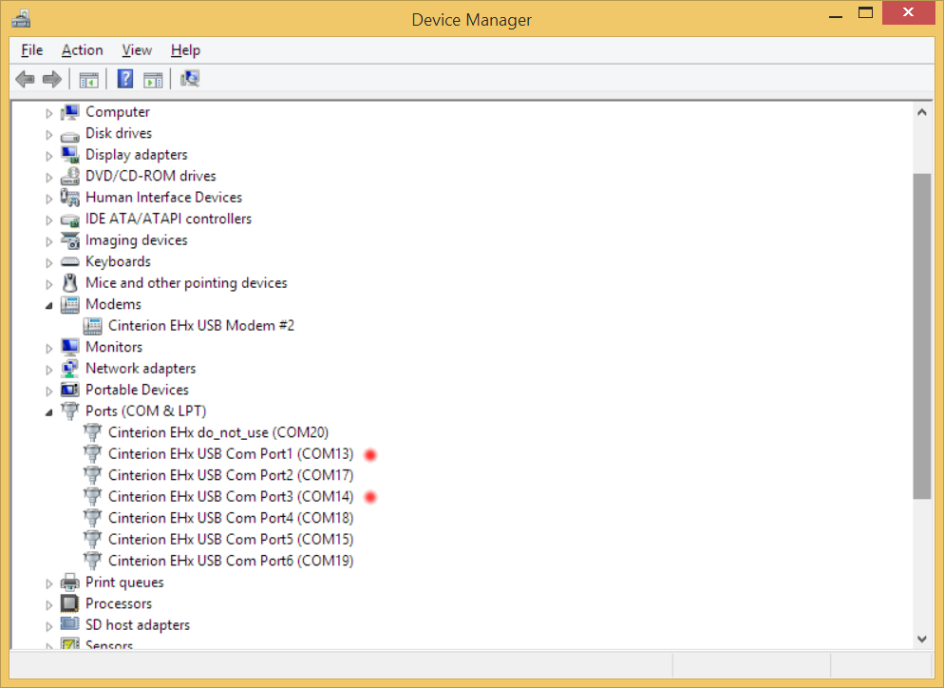Expand the Human Interface Devices node
Viewport: 944px width, 688px height.
tap(48, 199)
